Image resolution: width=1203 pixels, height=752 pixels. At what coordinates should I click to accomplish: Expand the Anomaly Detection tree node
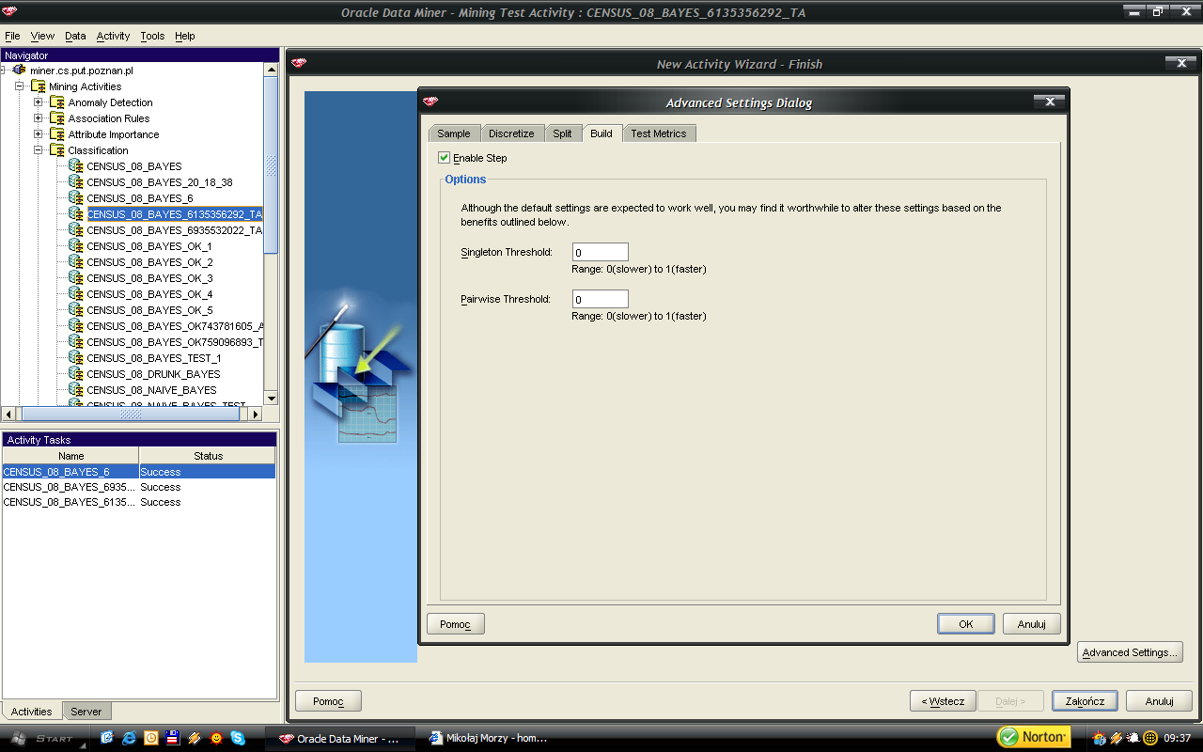(39, 102)
